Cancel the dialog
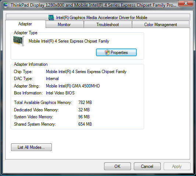This screenshot has height=176, width=196. click(147, 166)
